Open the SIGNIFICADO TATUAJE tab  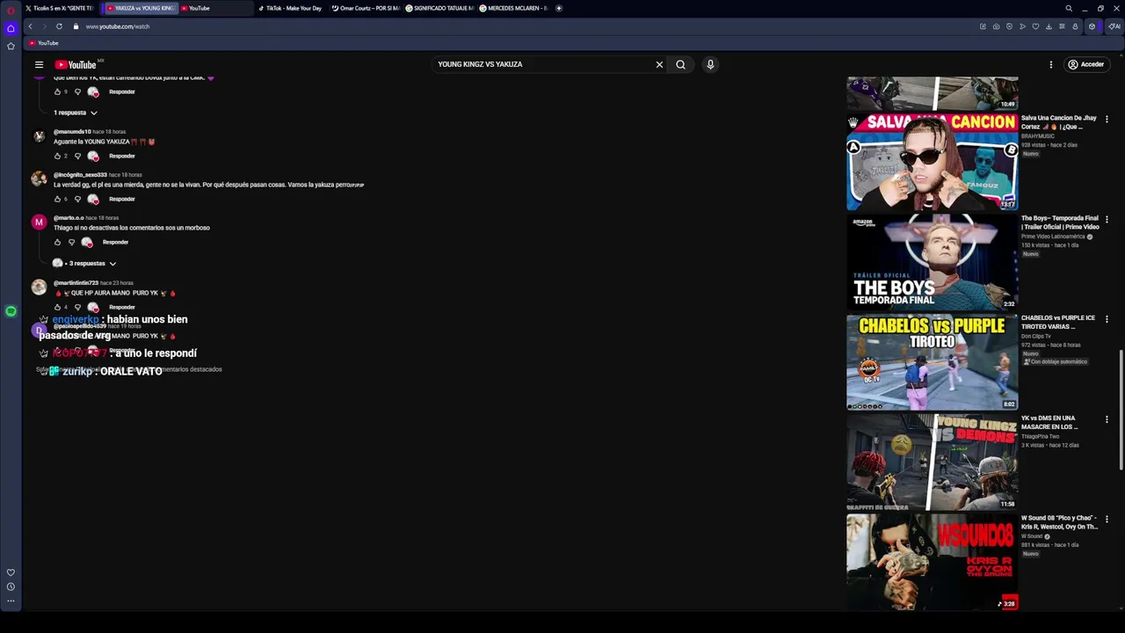439,9
